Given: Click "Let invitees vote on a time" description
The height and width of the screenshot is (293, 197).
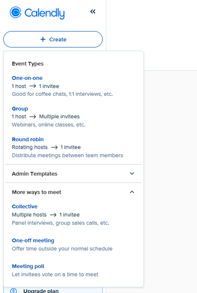Looking at the screenshot, I should coord(55,274).
